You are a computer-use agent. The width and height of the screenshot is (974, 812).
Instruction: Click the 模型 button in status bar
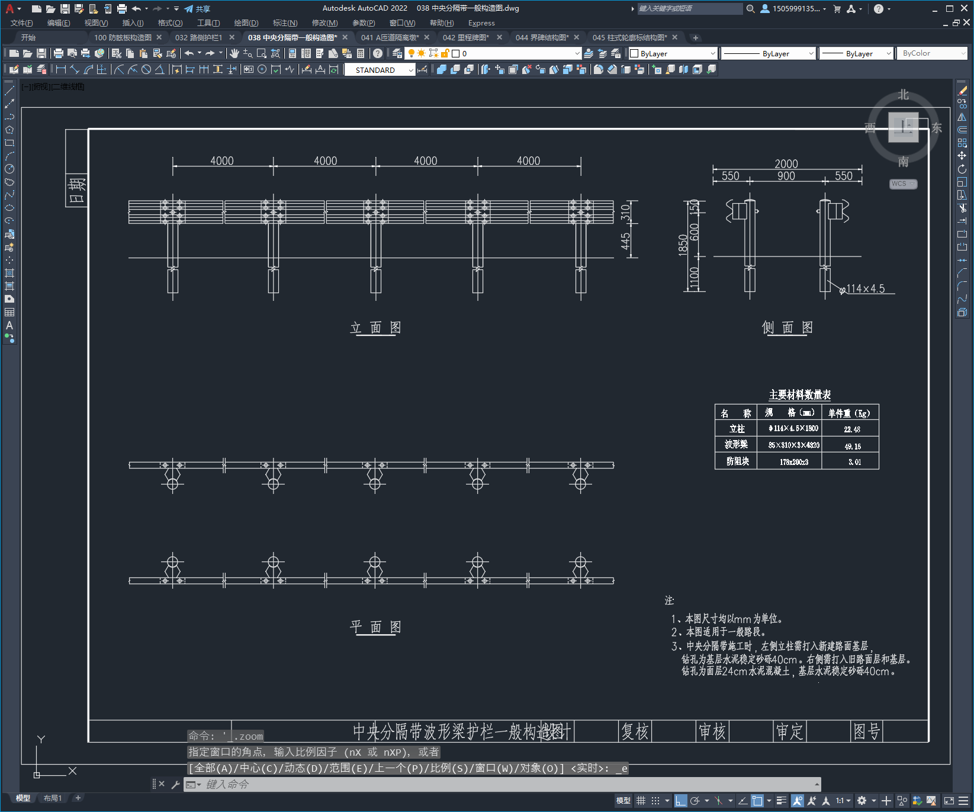tap(623, 801)
